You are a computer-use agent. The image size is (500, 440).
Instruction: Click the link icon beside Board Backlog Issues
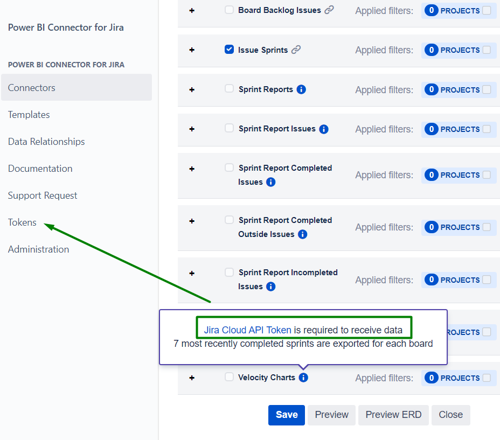(x=330, y=9)
